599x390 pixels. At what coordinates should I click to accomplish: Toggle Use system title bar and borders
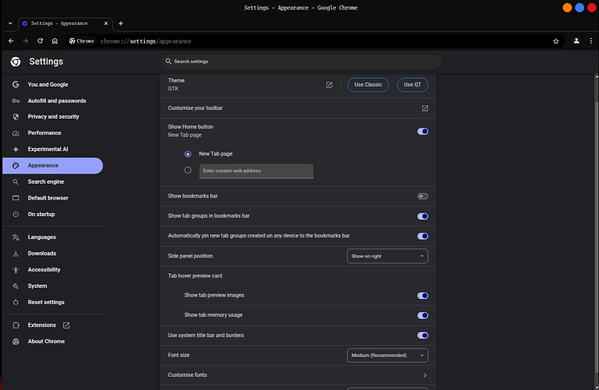click(x=423, y=335)
